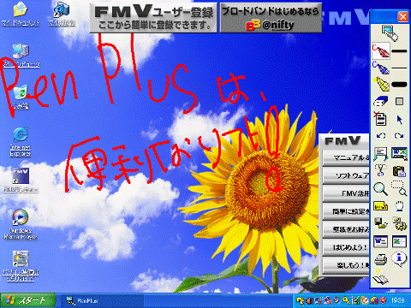Select the blue pen tool
The width and height of the screenshot is (411, 308).
pos(381,68)
